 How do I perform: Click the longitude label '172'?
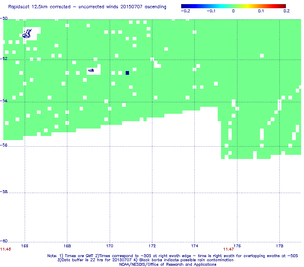point(152,246)
